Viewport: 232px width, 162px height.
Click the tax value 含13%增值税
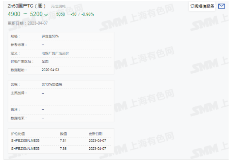52,85
